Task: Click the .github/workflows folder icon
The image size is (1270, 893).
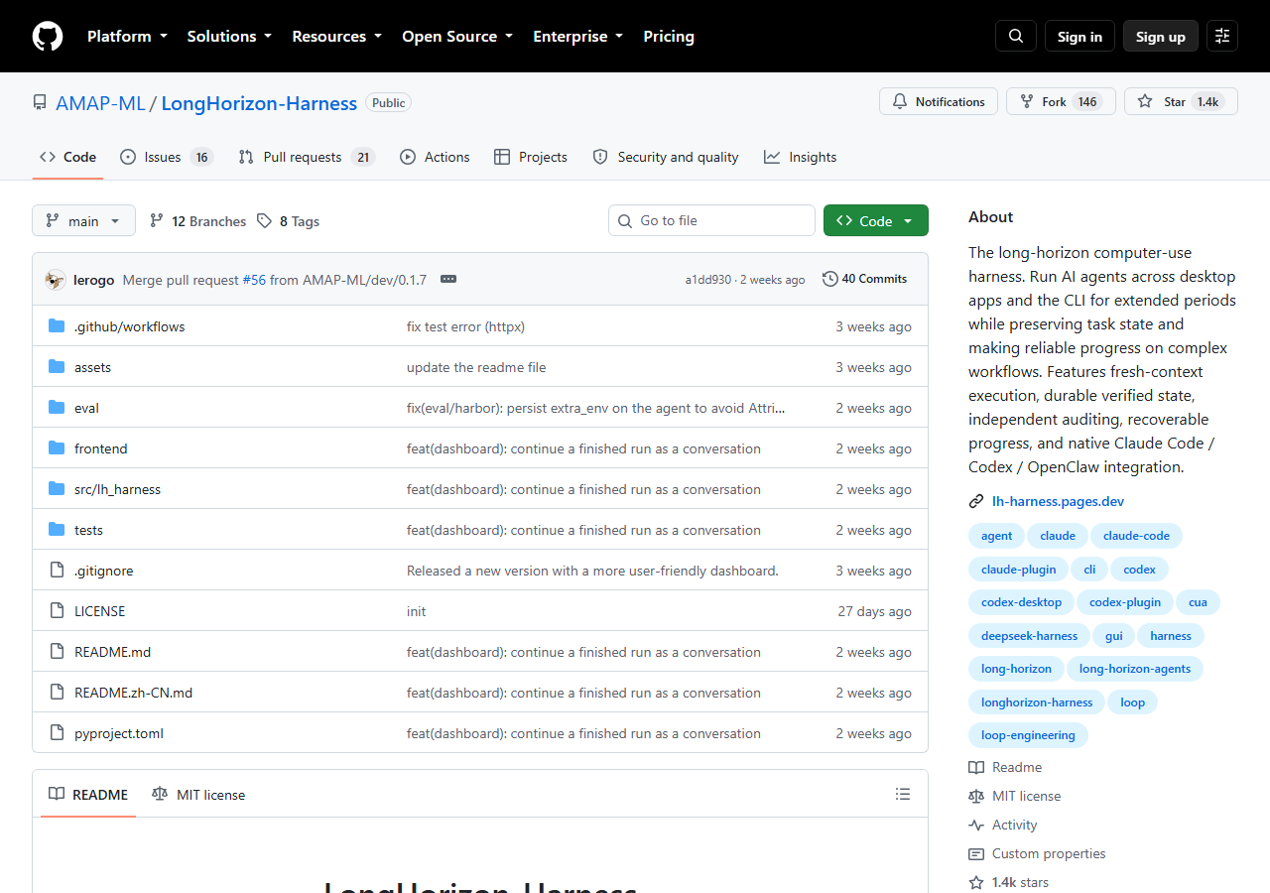Action: tap(57, 326)
